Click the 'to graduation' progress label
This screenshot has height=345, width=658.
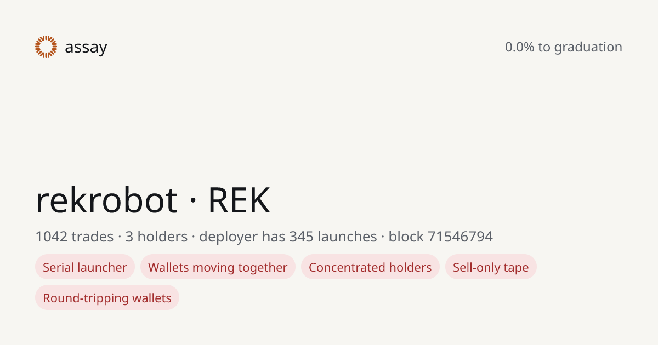pyautogui.click(x=580, y=47)
